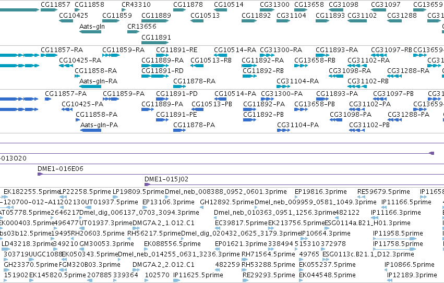Select the DME1-016E06 clone label
This screenshot has height=283, width=444.
pyautogui.click(x=61, y=169)
